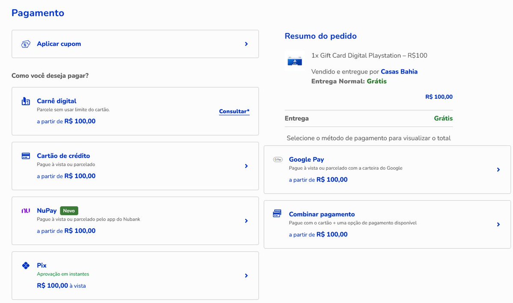The width and height of the screenshot is (513, 303).
Task: Click the order price R$ 100,00
Action: click(439, 97)
